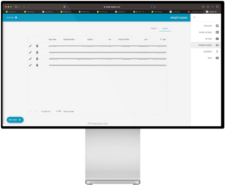Screen dimensions: 225x186
Task: Show Safari tab overview
Action: (217, 7)
